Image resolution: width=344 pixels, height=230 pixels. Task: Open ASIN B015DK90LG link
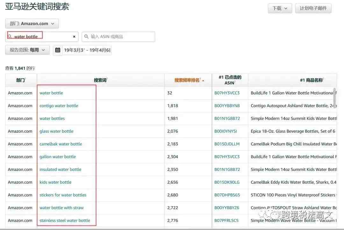tap(227, 182)
